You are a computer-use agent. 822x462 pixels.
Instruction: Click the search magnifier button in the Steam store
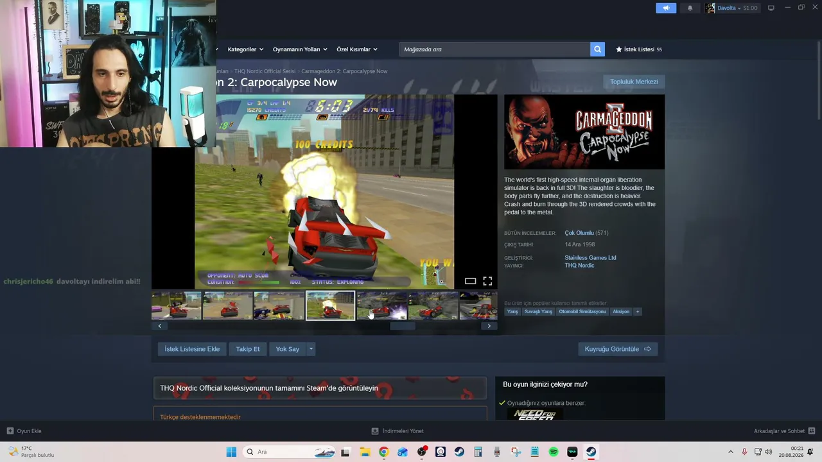tap(597, 49)
